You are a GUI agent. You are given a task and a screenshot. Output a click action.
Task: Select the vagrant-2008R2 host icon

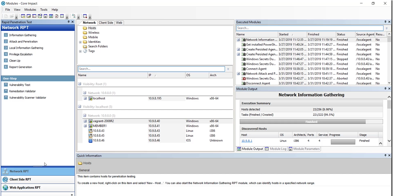tap(90, 121)
